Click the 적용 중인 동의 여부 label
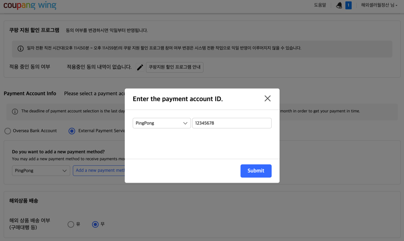The height and width of the screenshot is (241, 404). coord(30,67)
